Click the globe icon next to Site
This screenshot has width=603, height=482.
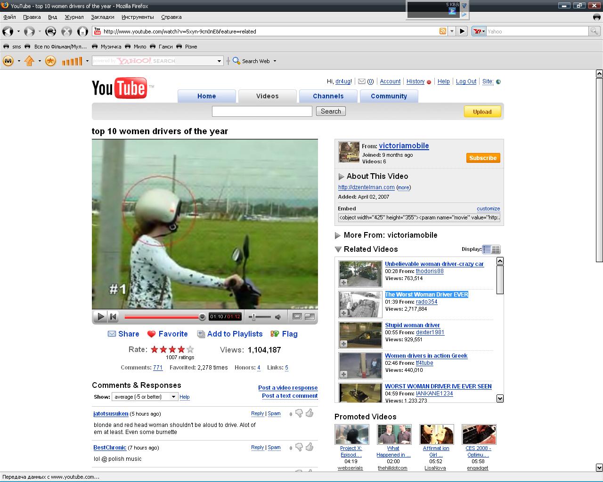tap(498, 81)
